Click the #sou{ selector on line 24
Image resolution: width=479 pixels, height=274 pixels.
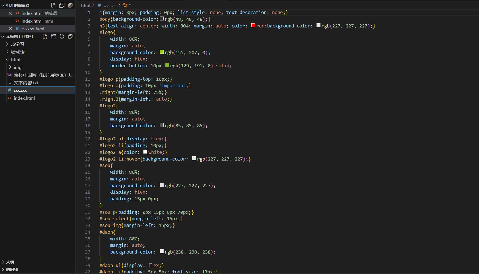pos(106,165)
